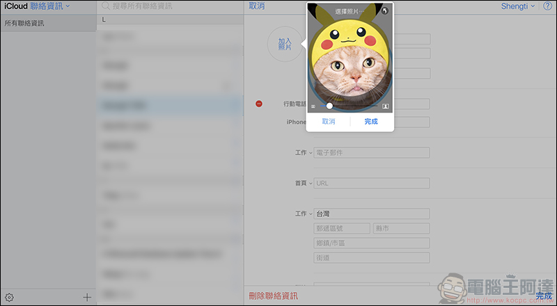Screen dimensions: 557x306
Task: Click the rotate photo icon in popup
Action: [385, 11]
